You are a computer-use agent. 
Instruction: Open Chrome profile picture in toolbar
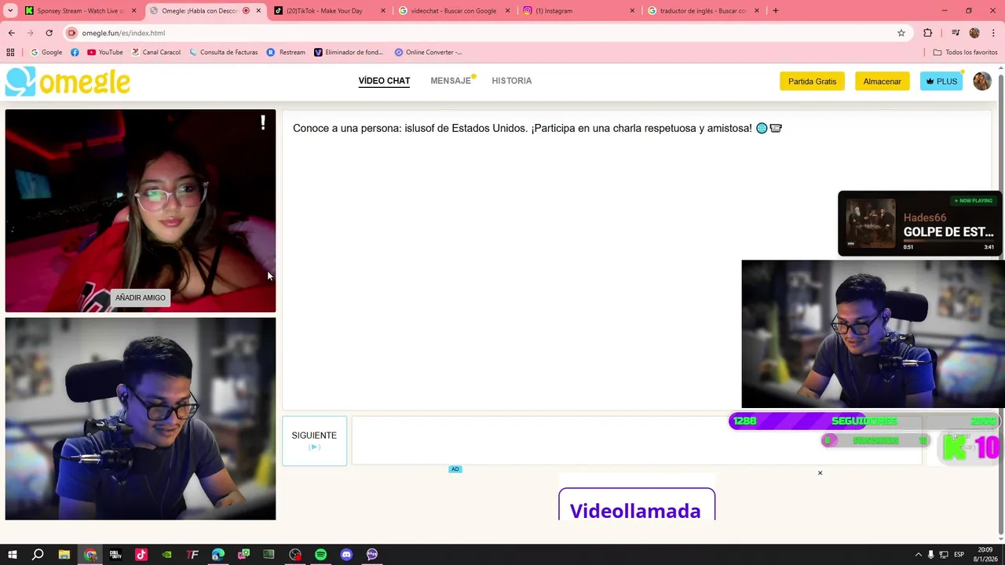pyautogui.click(x=974, y=33)
